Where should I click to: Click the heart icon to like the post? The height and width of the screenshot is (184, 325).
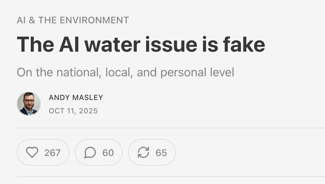(x=32, y=152)
